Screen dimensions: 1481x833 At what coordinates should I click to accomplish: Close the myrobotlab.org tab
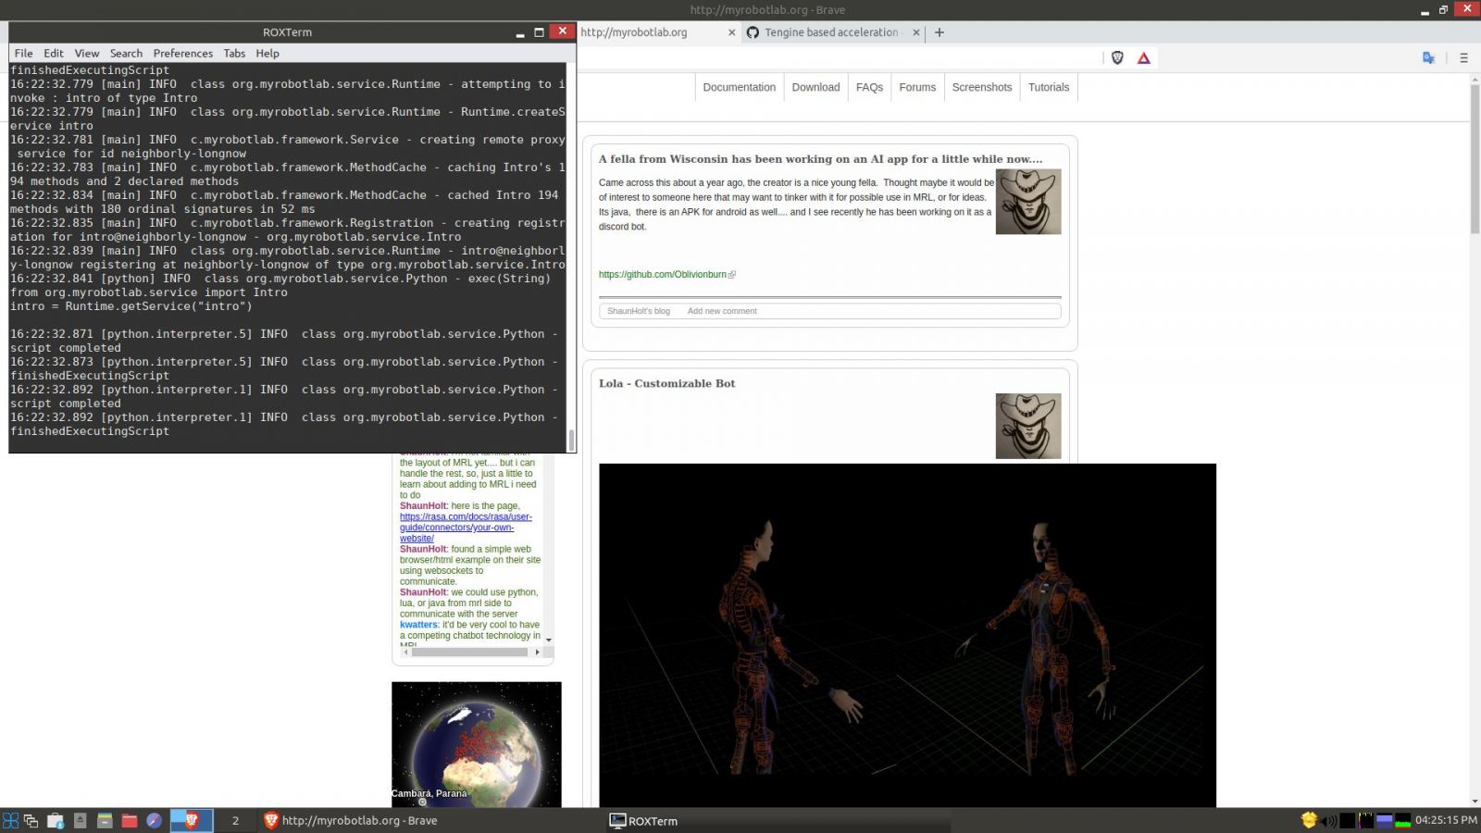click(731, 32)
